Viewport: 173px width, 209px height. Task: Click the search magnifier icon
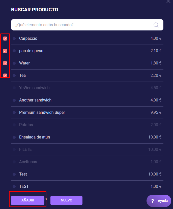coord(156,25)
